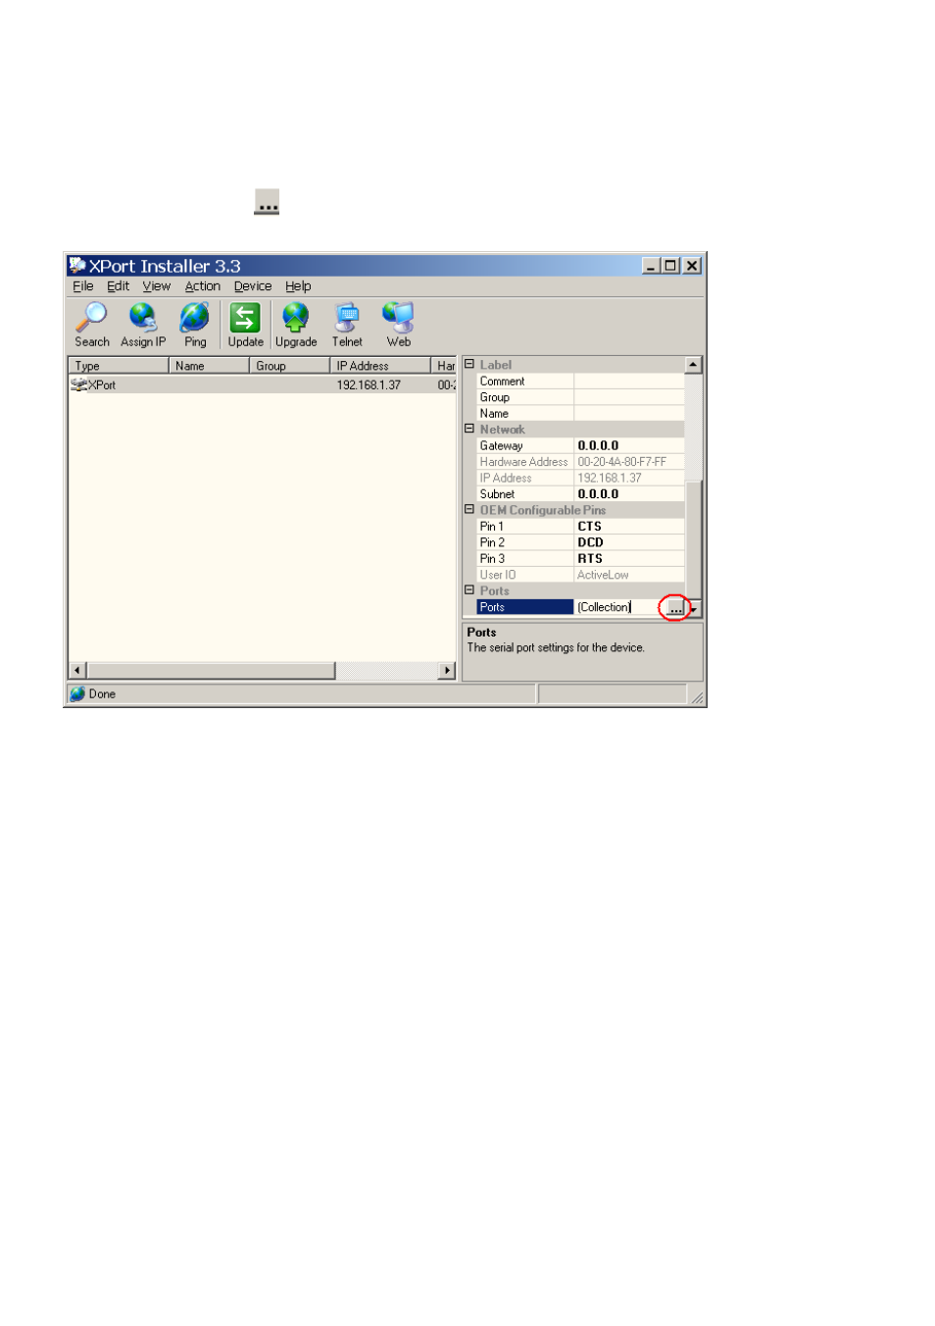Open the Web toolbar icon
This screenshot has width=935, height=1326.
click(x=398, y=325)
